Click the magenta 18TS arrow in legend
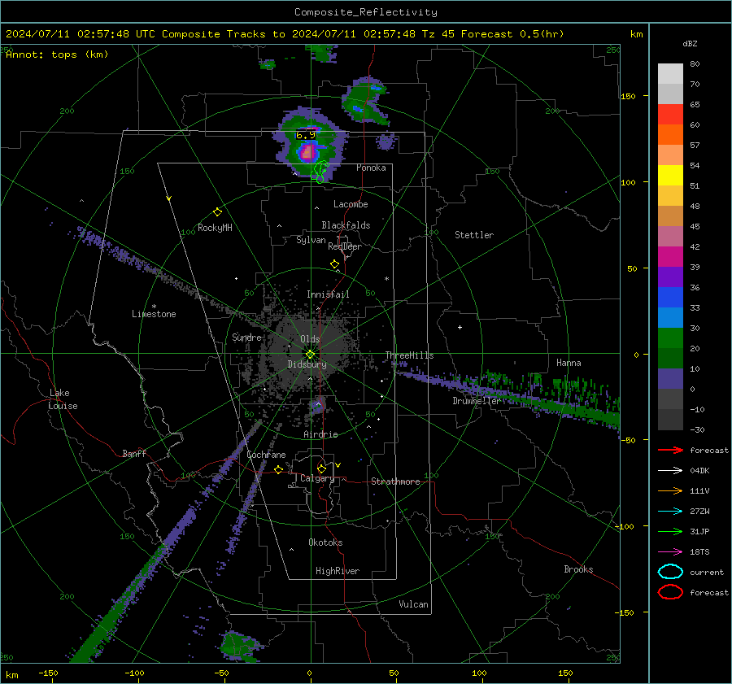 coord(670,552)
